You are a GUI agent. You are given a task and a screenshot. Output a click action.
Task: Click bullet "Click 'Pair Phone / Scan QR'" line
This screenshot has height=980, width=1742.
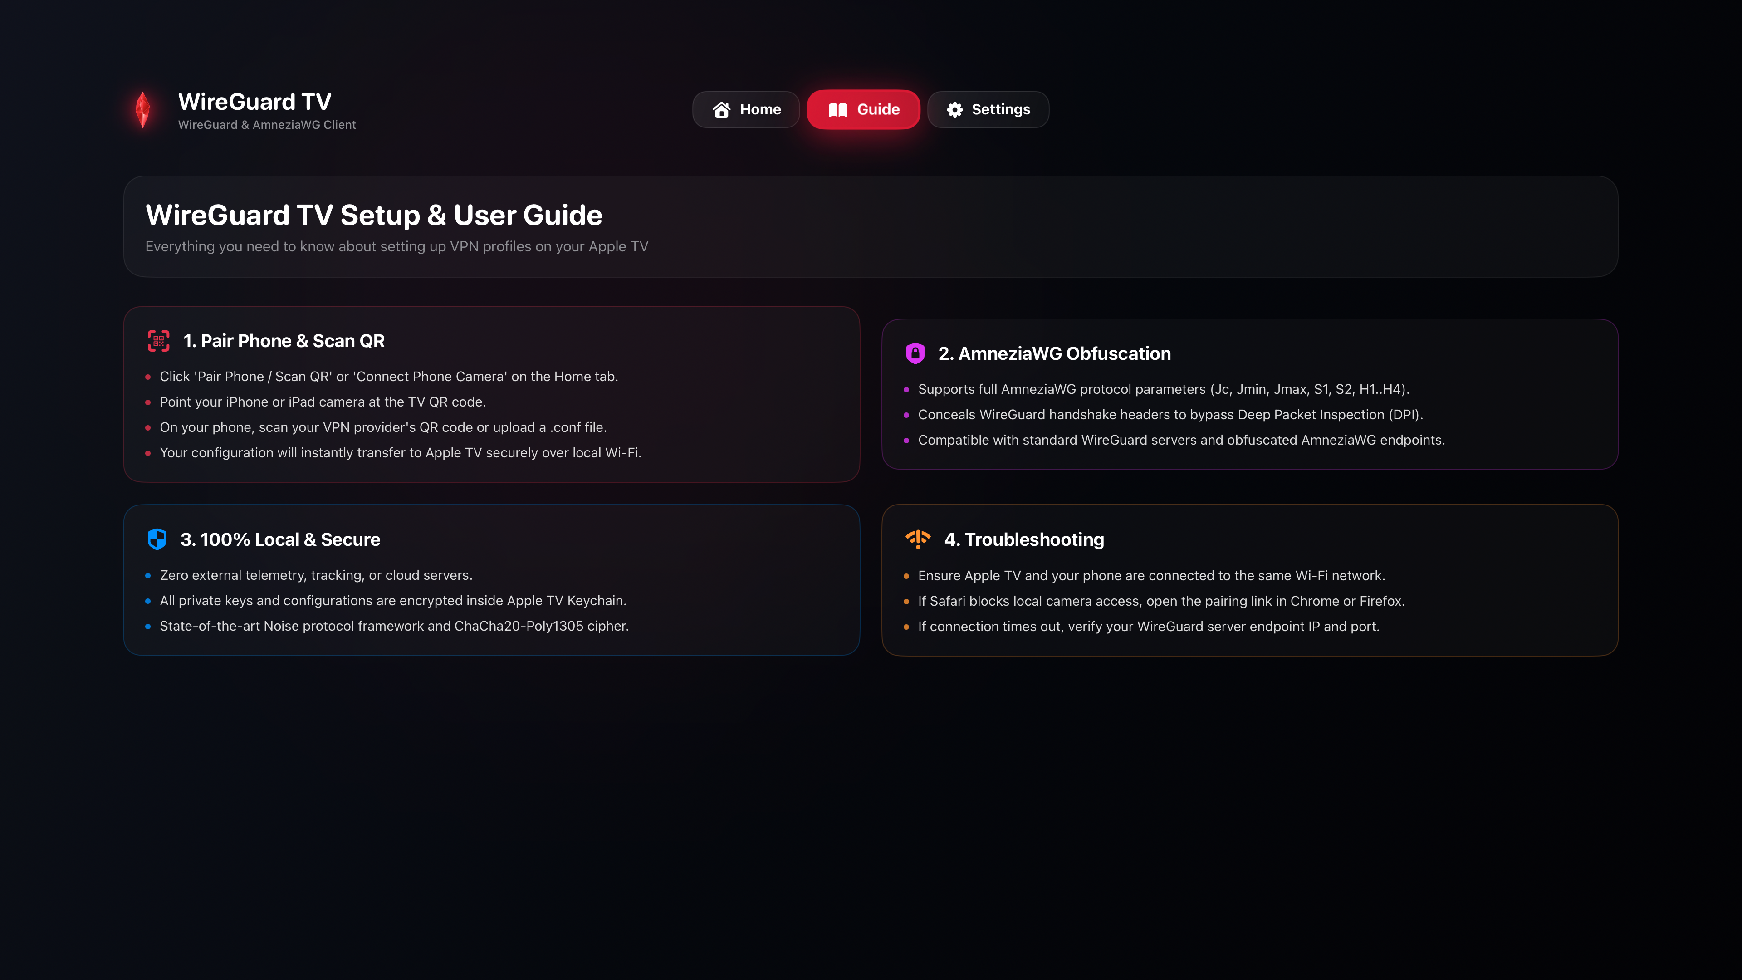coord(389,377)
